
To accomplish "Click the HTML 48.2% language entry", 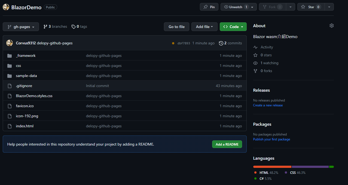I will coord(266,173).
